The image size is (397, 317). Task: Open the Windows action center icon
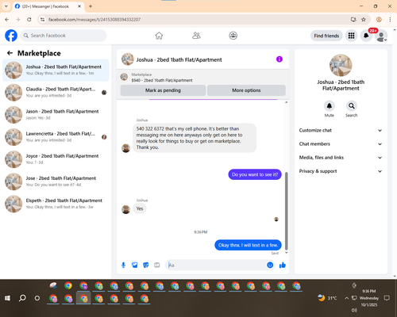[x=387, y=298]
